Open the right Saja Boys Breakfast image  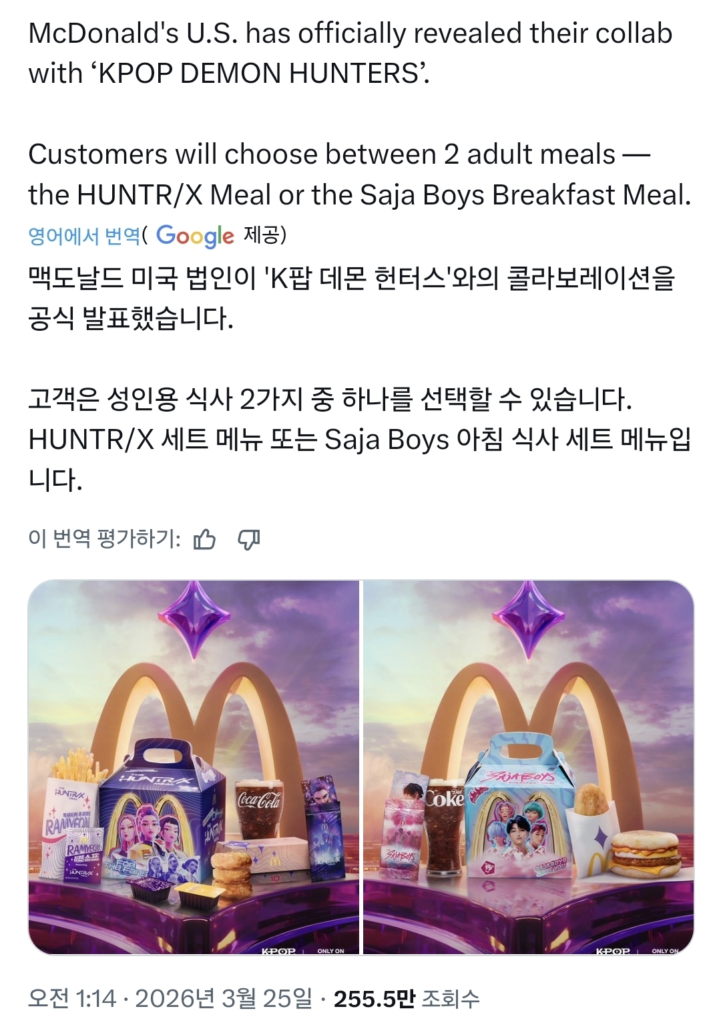[528, 767]
